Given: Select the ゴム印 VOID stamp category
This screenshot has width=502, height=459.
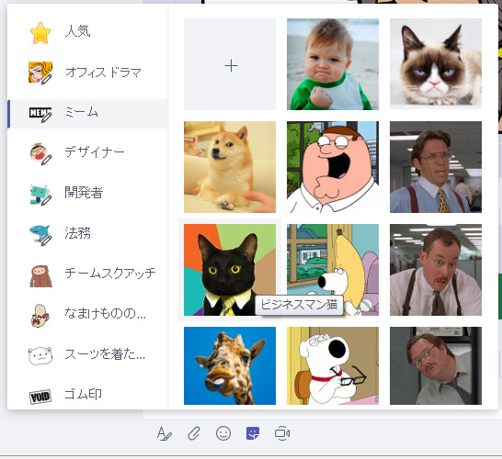Looking at the screenshot, I should click(x=87, y=395).
